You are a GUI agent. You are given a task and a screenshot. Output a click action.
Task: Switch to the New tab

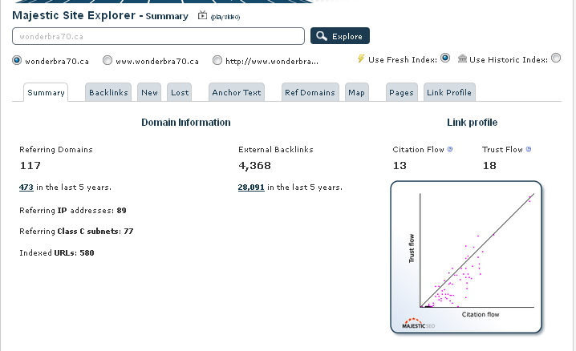point(149,92)
